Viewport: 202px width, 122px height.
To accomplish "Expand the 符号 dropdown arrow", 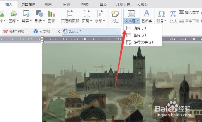I will click(x=165, y=21).
